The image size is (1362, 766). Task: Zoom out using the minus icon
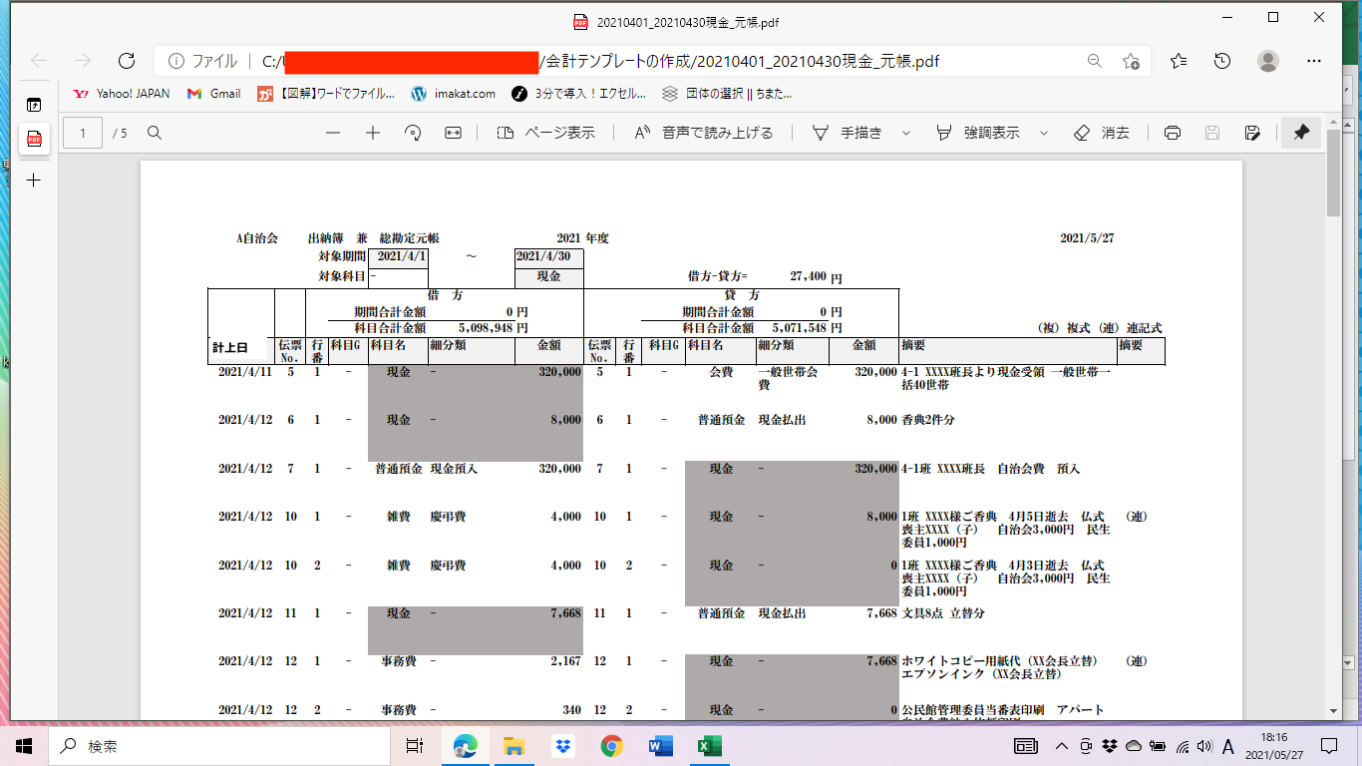point(333,133)
